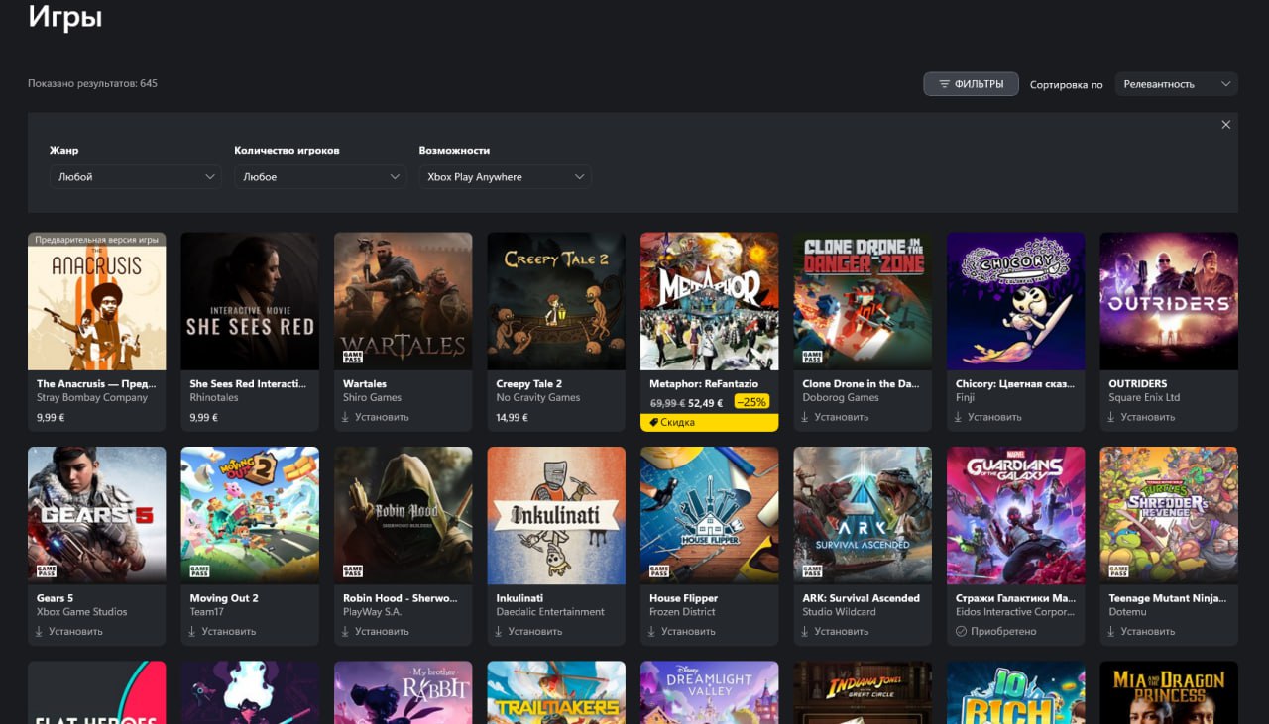Click the Clone Drone in the Danger Zone title

tap(861, 383)
